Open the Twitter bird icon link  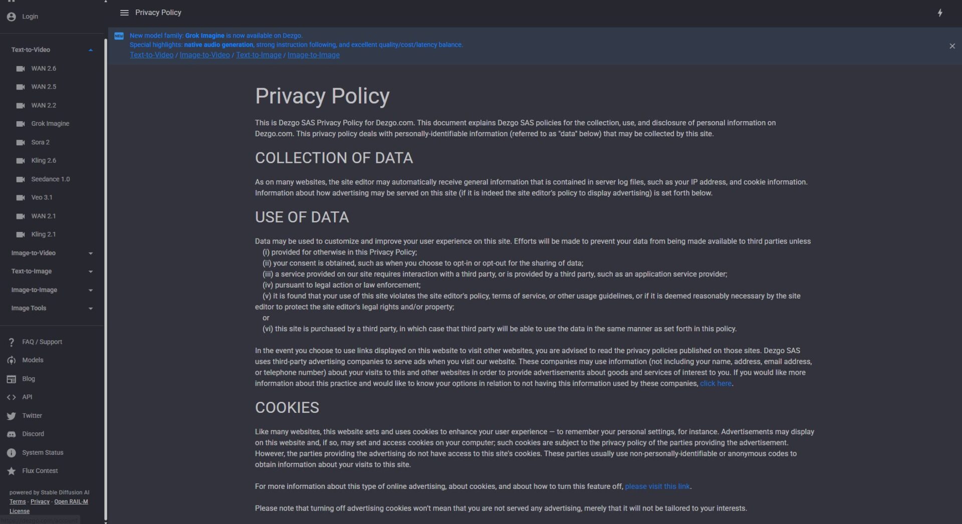12,416
